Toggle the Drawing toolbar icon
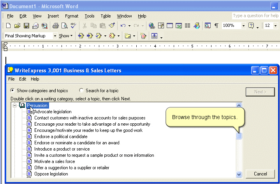 click(196, 26)
